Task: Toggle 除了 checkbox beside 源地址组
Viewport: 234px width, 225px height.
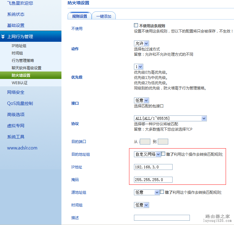Action: [x=162, y=192]
